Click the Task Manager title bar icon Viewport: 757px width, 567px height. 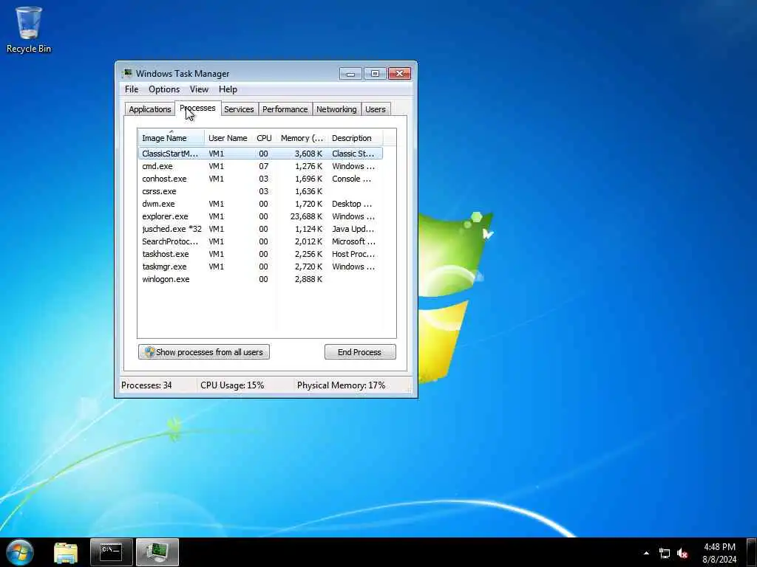point(127,73)
